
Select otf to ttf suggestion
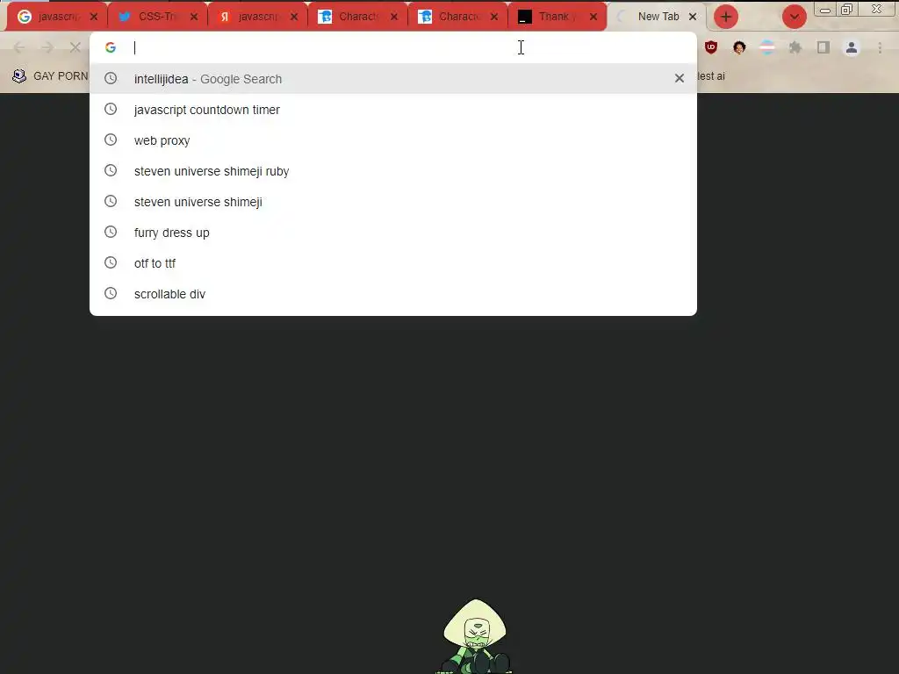tap(393, 263)
